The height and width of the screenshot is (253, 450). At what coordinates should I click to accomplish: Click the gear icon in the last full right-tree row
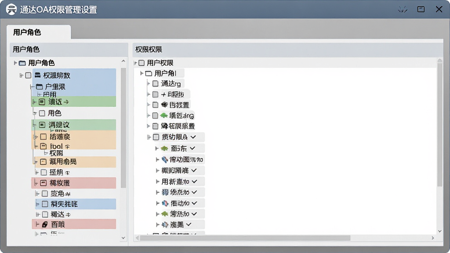(165, 224)
